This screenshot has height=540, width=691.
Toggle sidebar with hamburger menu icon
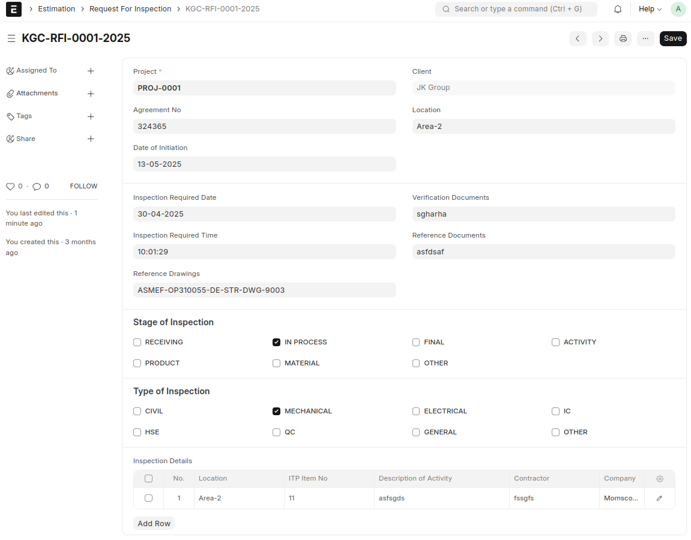click(x=11, y=38)
